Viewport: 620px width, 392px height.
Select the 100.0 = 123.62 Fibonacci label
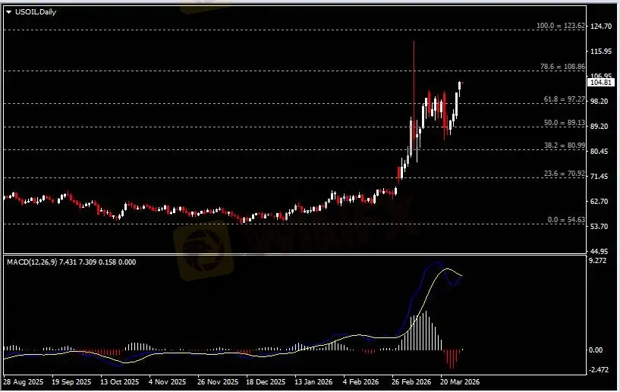tap(560, 26)
